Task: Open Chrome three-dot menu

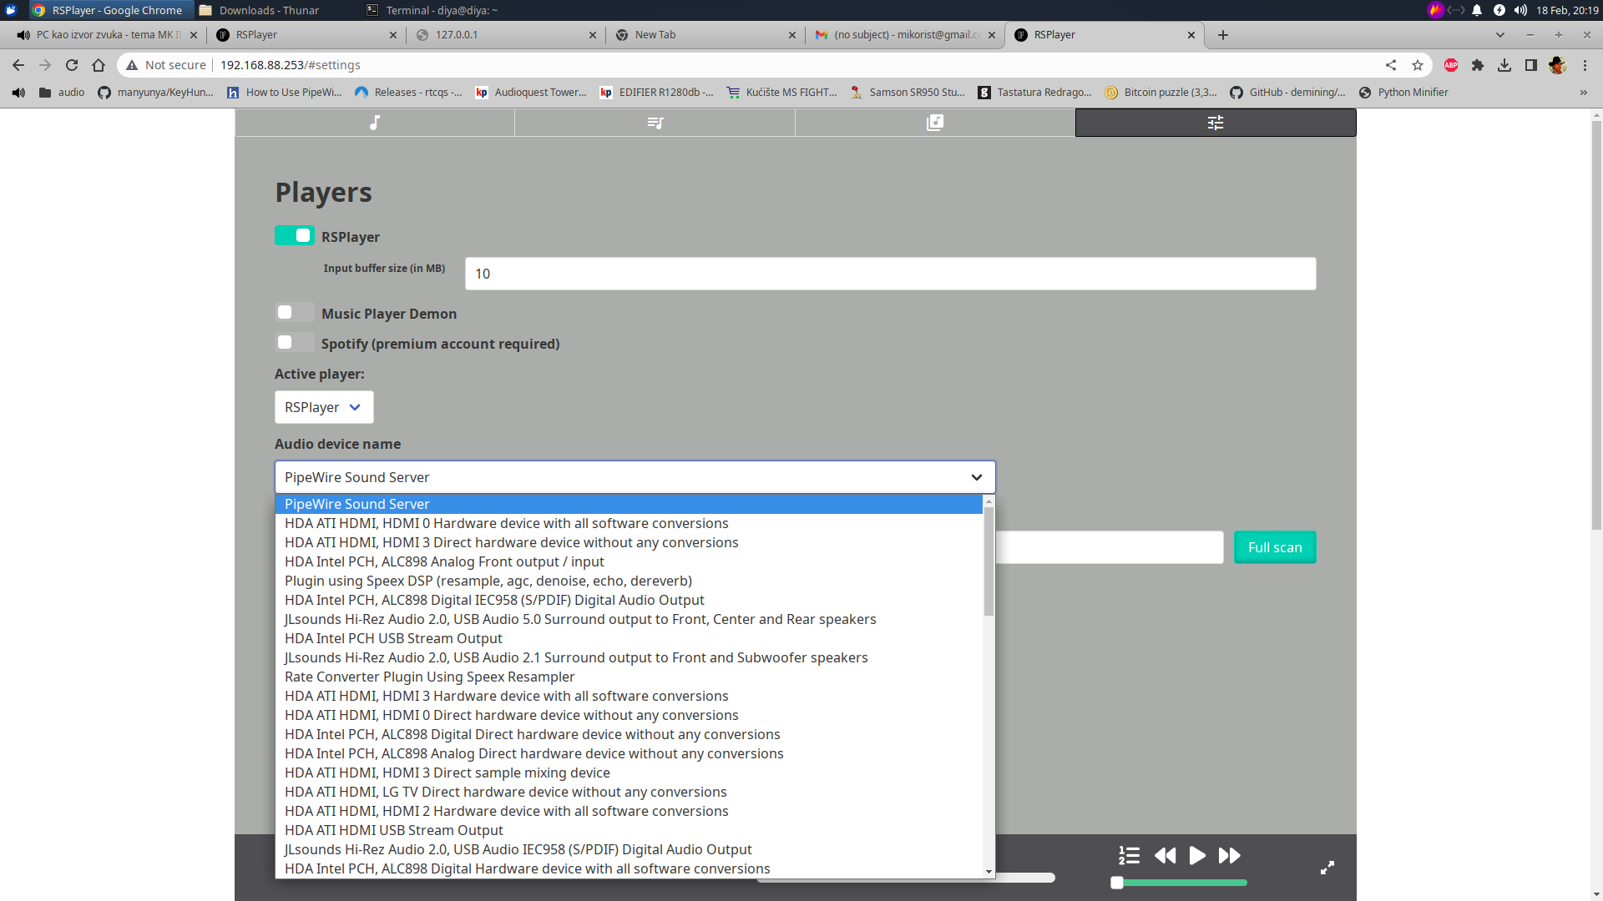Action: coord(1585,65)
